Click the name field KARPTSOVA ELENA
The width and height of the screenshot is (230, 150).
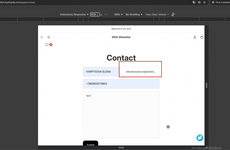pos(101,72)
